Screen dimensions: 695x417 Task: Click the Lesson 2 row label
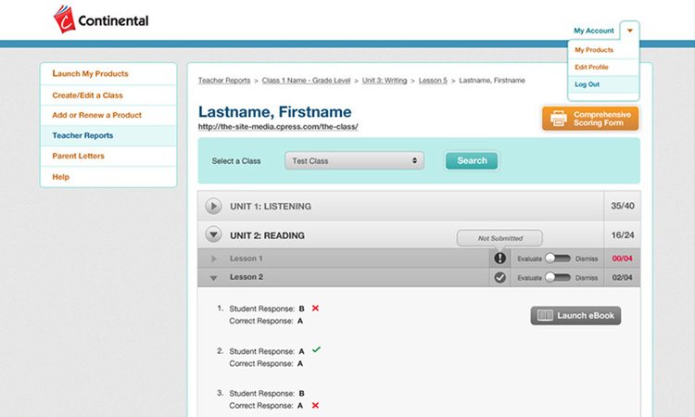246,277
